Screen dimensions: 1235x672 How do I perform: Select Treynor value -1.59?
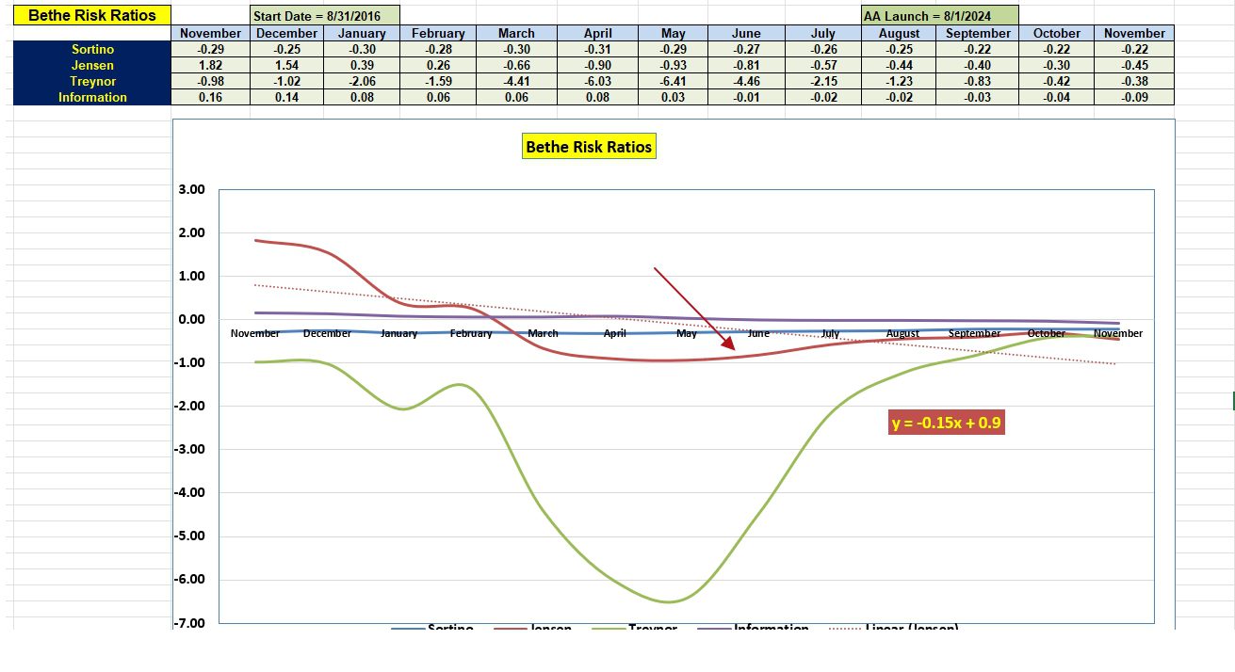438,81
